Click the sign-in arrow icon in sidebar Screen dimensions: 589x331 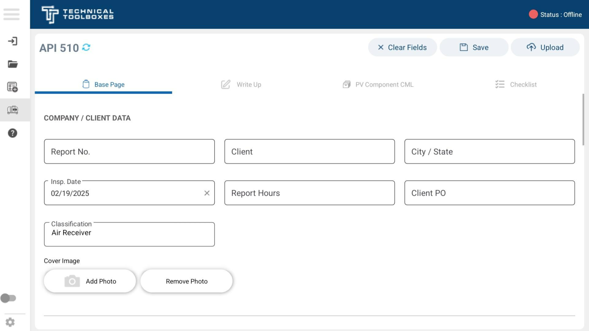[12, 41]
